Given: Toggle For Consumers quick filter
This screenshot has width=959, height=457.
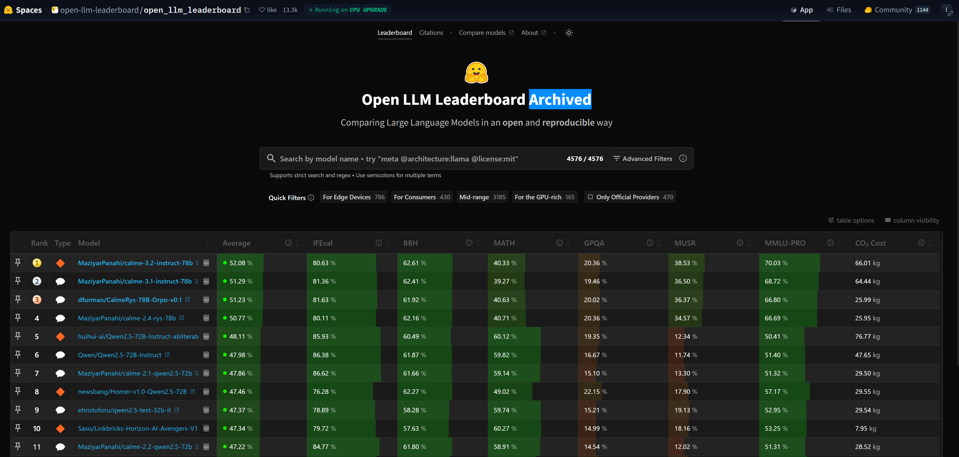Looking at the screenshot, I should pyautogui.click(x=422, y=197).
